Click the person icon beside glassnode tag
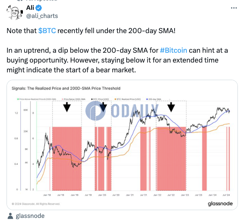244x222 pixels. [10, 216]
